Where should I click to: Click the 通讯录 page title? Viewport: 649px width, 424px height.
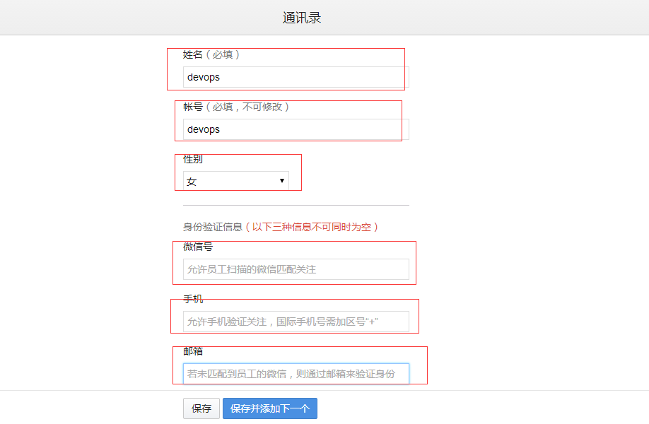click(302, 18)
